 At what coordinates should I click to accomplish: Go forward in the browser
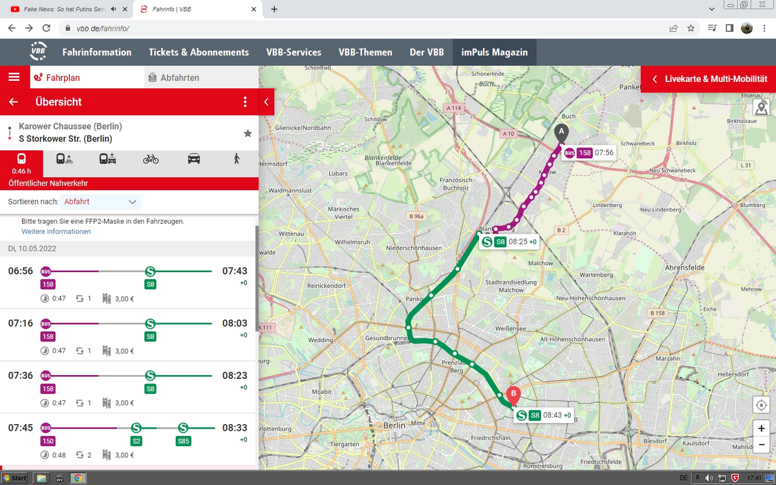29,28
